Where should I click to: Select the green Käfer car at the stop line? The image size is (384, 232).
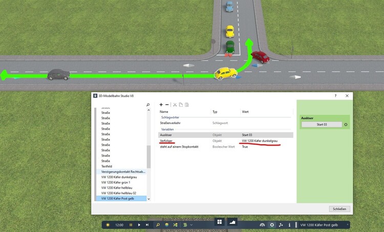[230, 47]
